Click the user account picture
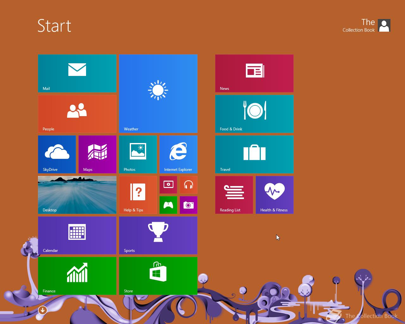This screenshot has width=405, height=324. 384,25
